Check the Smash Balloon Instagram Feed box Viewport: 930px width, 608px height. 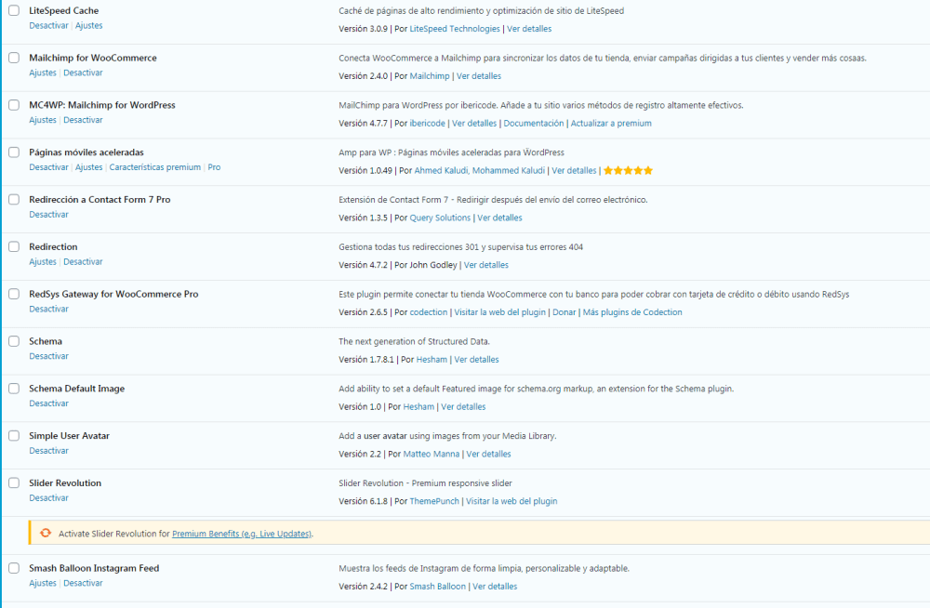[x=14, y=568]
